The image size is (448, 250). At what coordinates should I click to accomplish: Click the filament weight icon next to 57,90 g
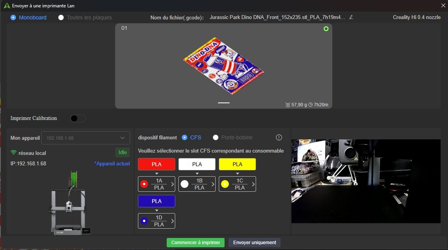288,105
